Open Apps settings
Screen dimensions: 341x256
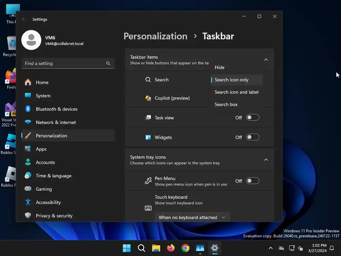(68, 149)
